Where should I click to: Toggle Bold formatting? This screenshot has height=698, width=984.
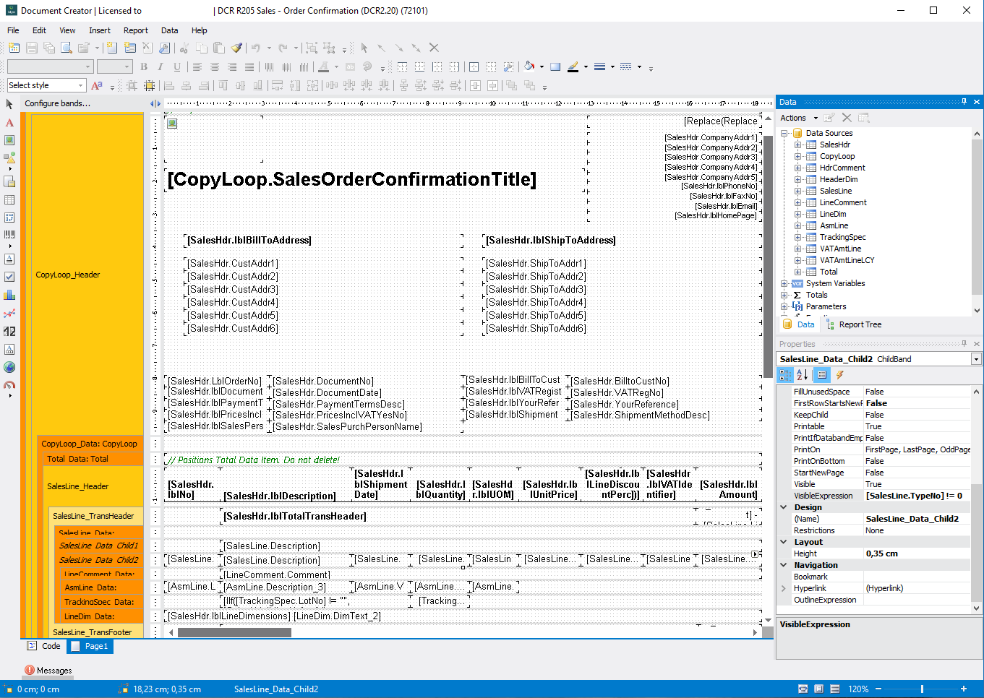point(144,66)
